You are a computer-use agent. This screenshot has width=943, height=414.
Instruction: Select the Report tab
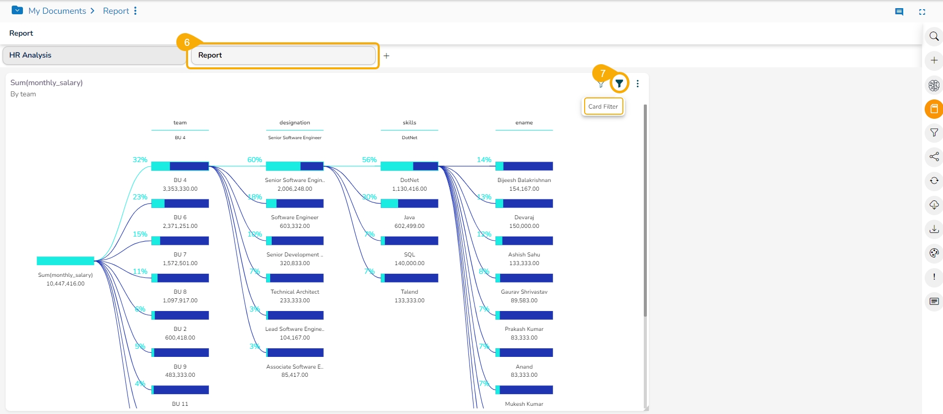pyautogui.click(x=282, y=55)
